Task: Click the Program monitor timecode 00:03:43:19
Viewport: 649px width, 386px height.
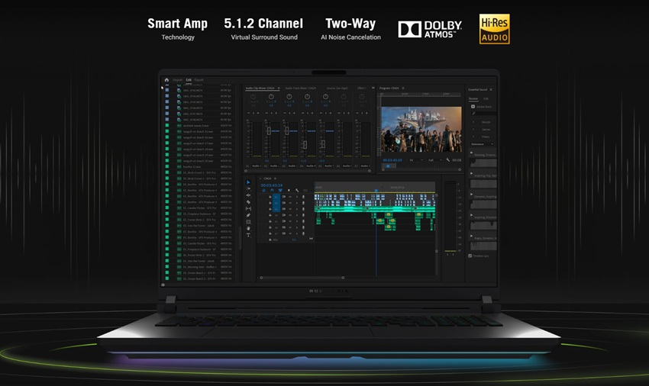Action: (392, 160)
